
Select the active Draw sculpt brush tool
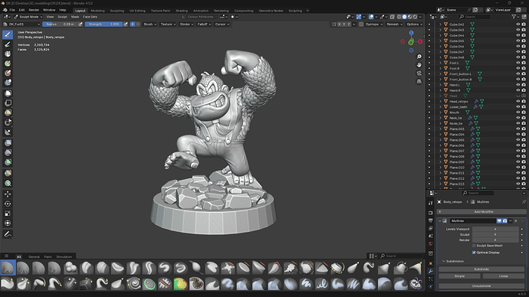point(8,34)
